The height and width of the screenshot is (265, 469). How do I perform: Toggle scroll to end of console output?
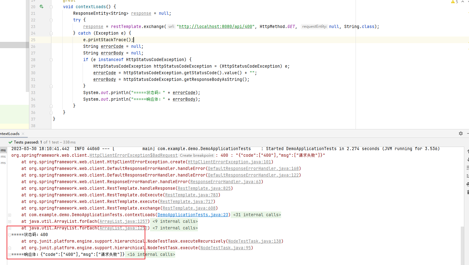[467, 176]
